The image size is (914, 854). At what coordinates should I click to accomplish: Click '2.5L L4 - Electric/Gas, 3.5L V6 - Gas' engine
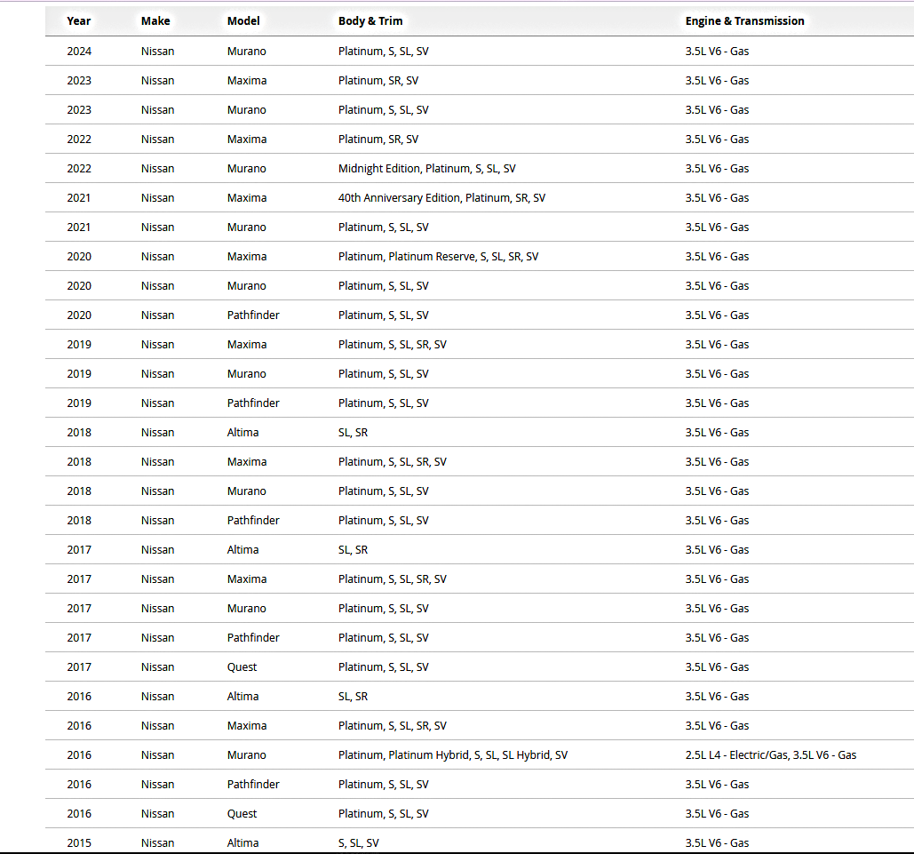click(x=771, y=754)
